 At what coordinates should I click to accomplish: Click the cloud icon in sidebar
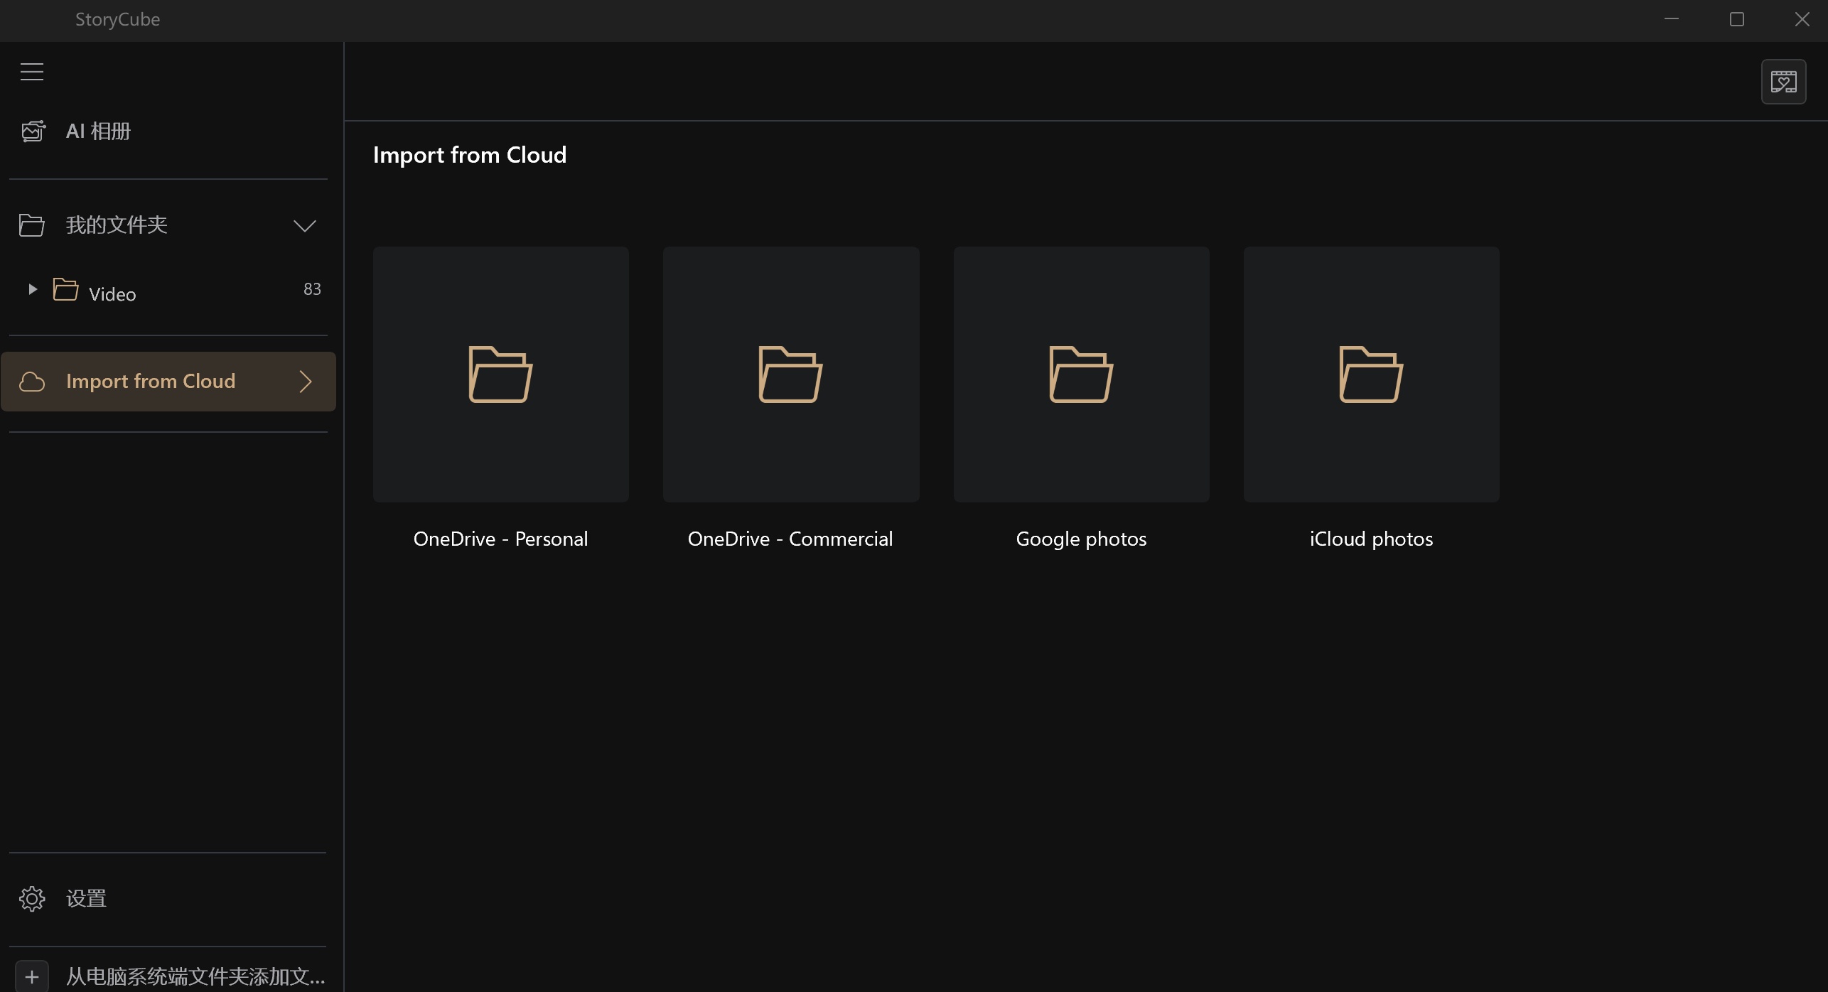tap(32, 382)
